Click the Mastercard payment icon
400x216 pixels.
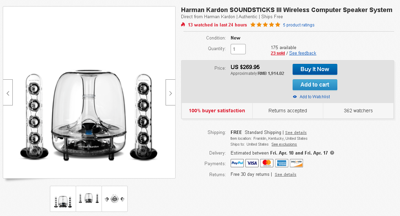pyautogui.click(x=267, y=163)
